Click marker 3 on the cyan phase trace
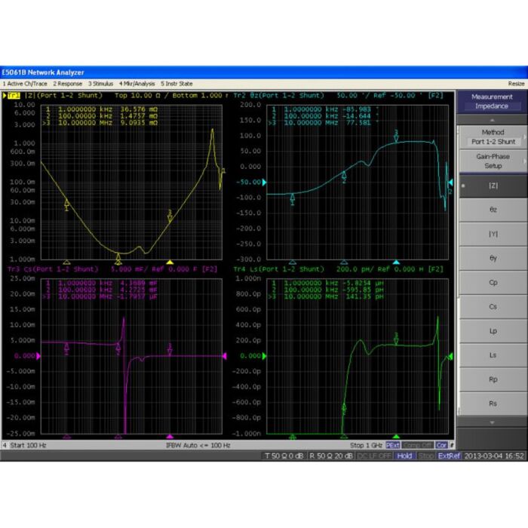This screenshot has width=528, height=528. pyautogui.click(x=396, y=136)
